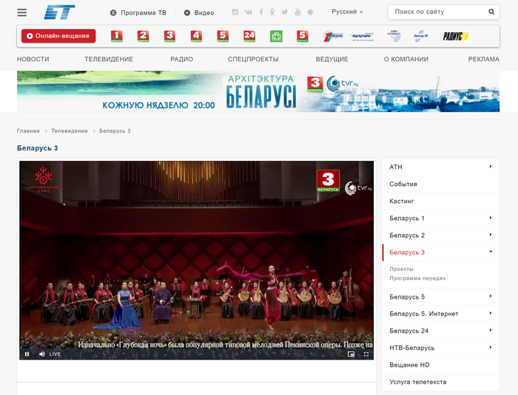This screenshot has height=395, width=518.
Task: Click the Архітэктура Беларусі banner
Action: [258, 91]
